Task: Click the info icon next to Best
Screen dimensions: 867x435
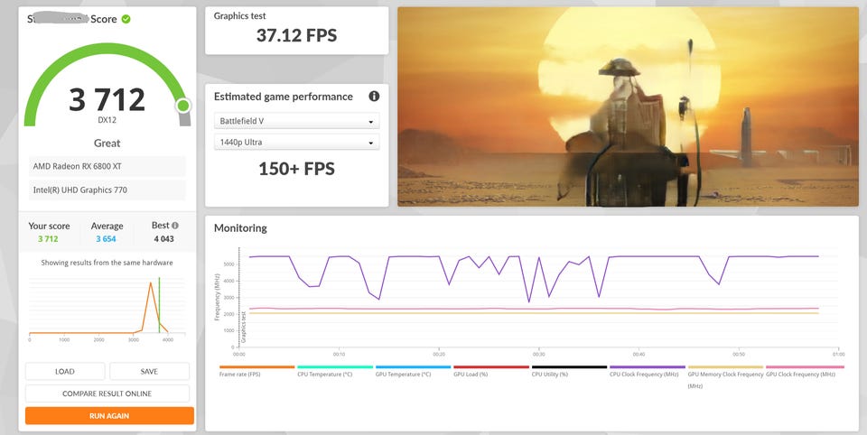Action: point(175,226)
